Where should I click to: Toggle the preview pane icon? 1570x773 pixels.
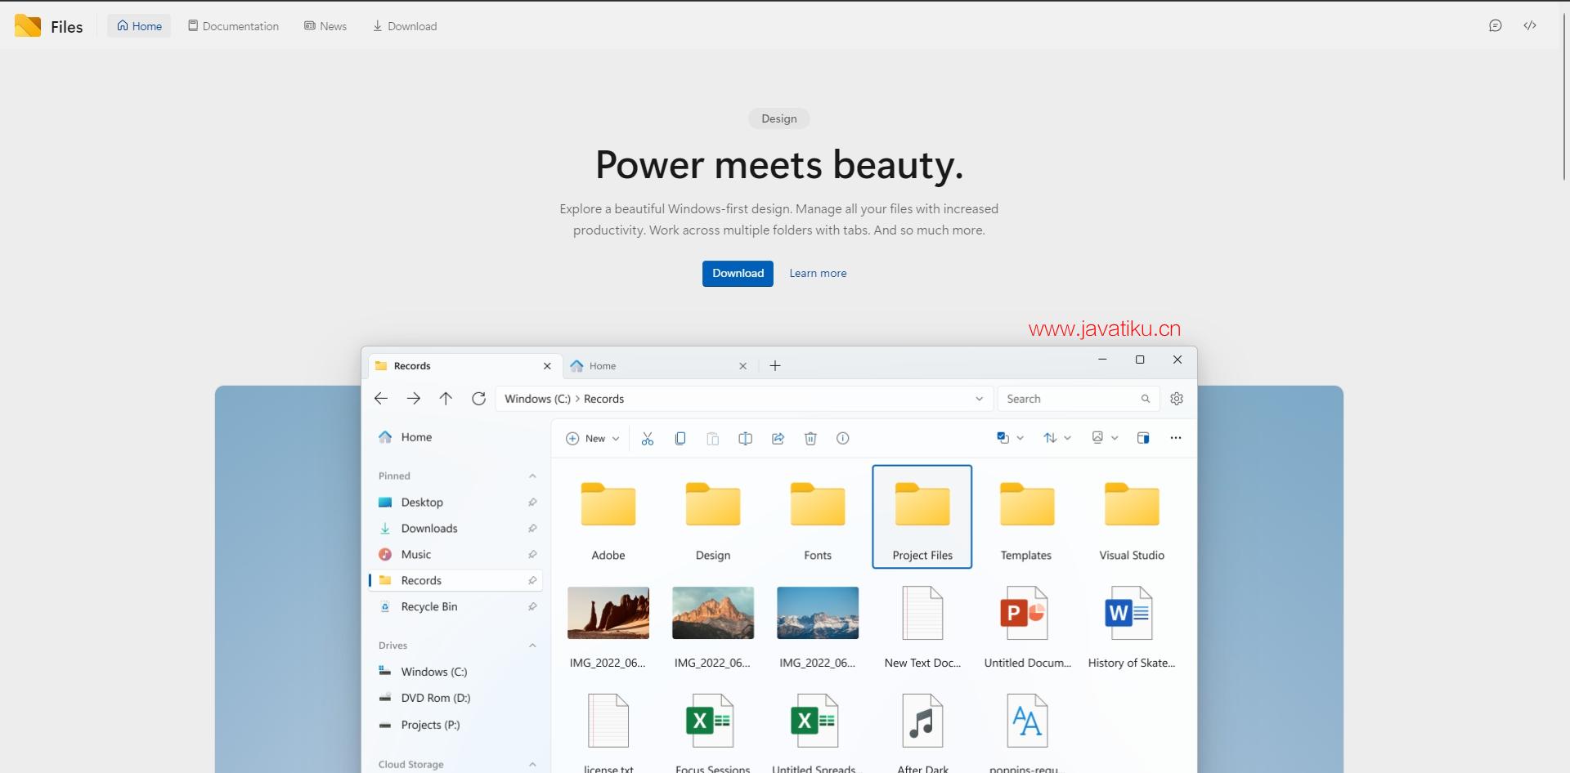pos(1143,438)
